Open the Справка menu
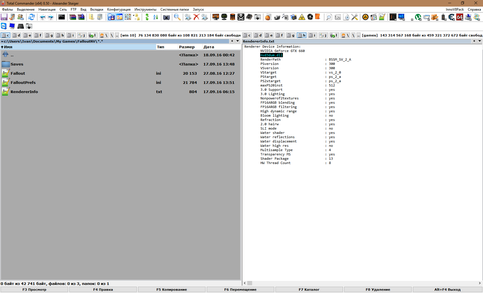 (474, 9)
